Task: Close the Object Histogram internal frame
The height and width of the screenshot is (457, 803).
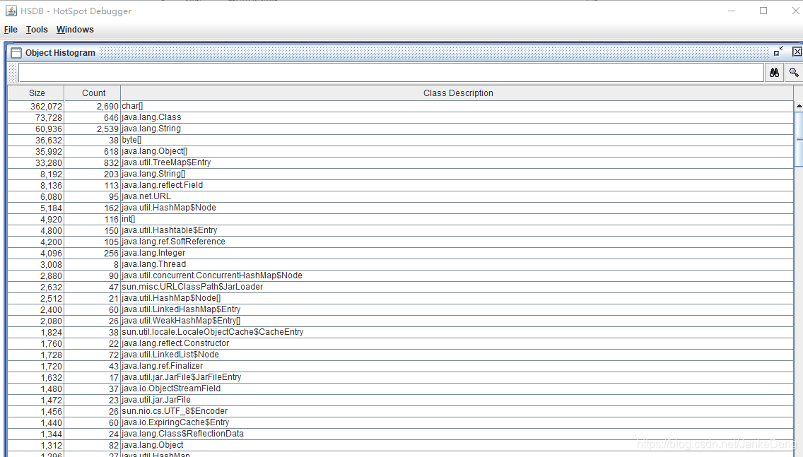Action: [x=797, y=51]
